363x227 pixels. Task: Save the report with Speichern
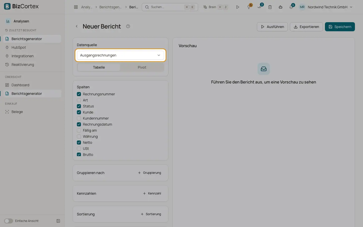[x=340, y=27]
